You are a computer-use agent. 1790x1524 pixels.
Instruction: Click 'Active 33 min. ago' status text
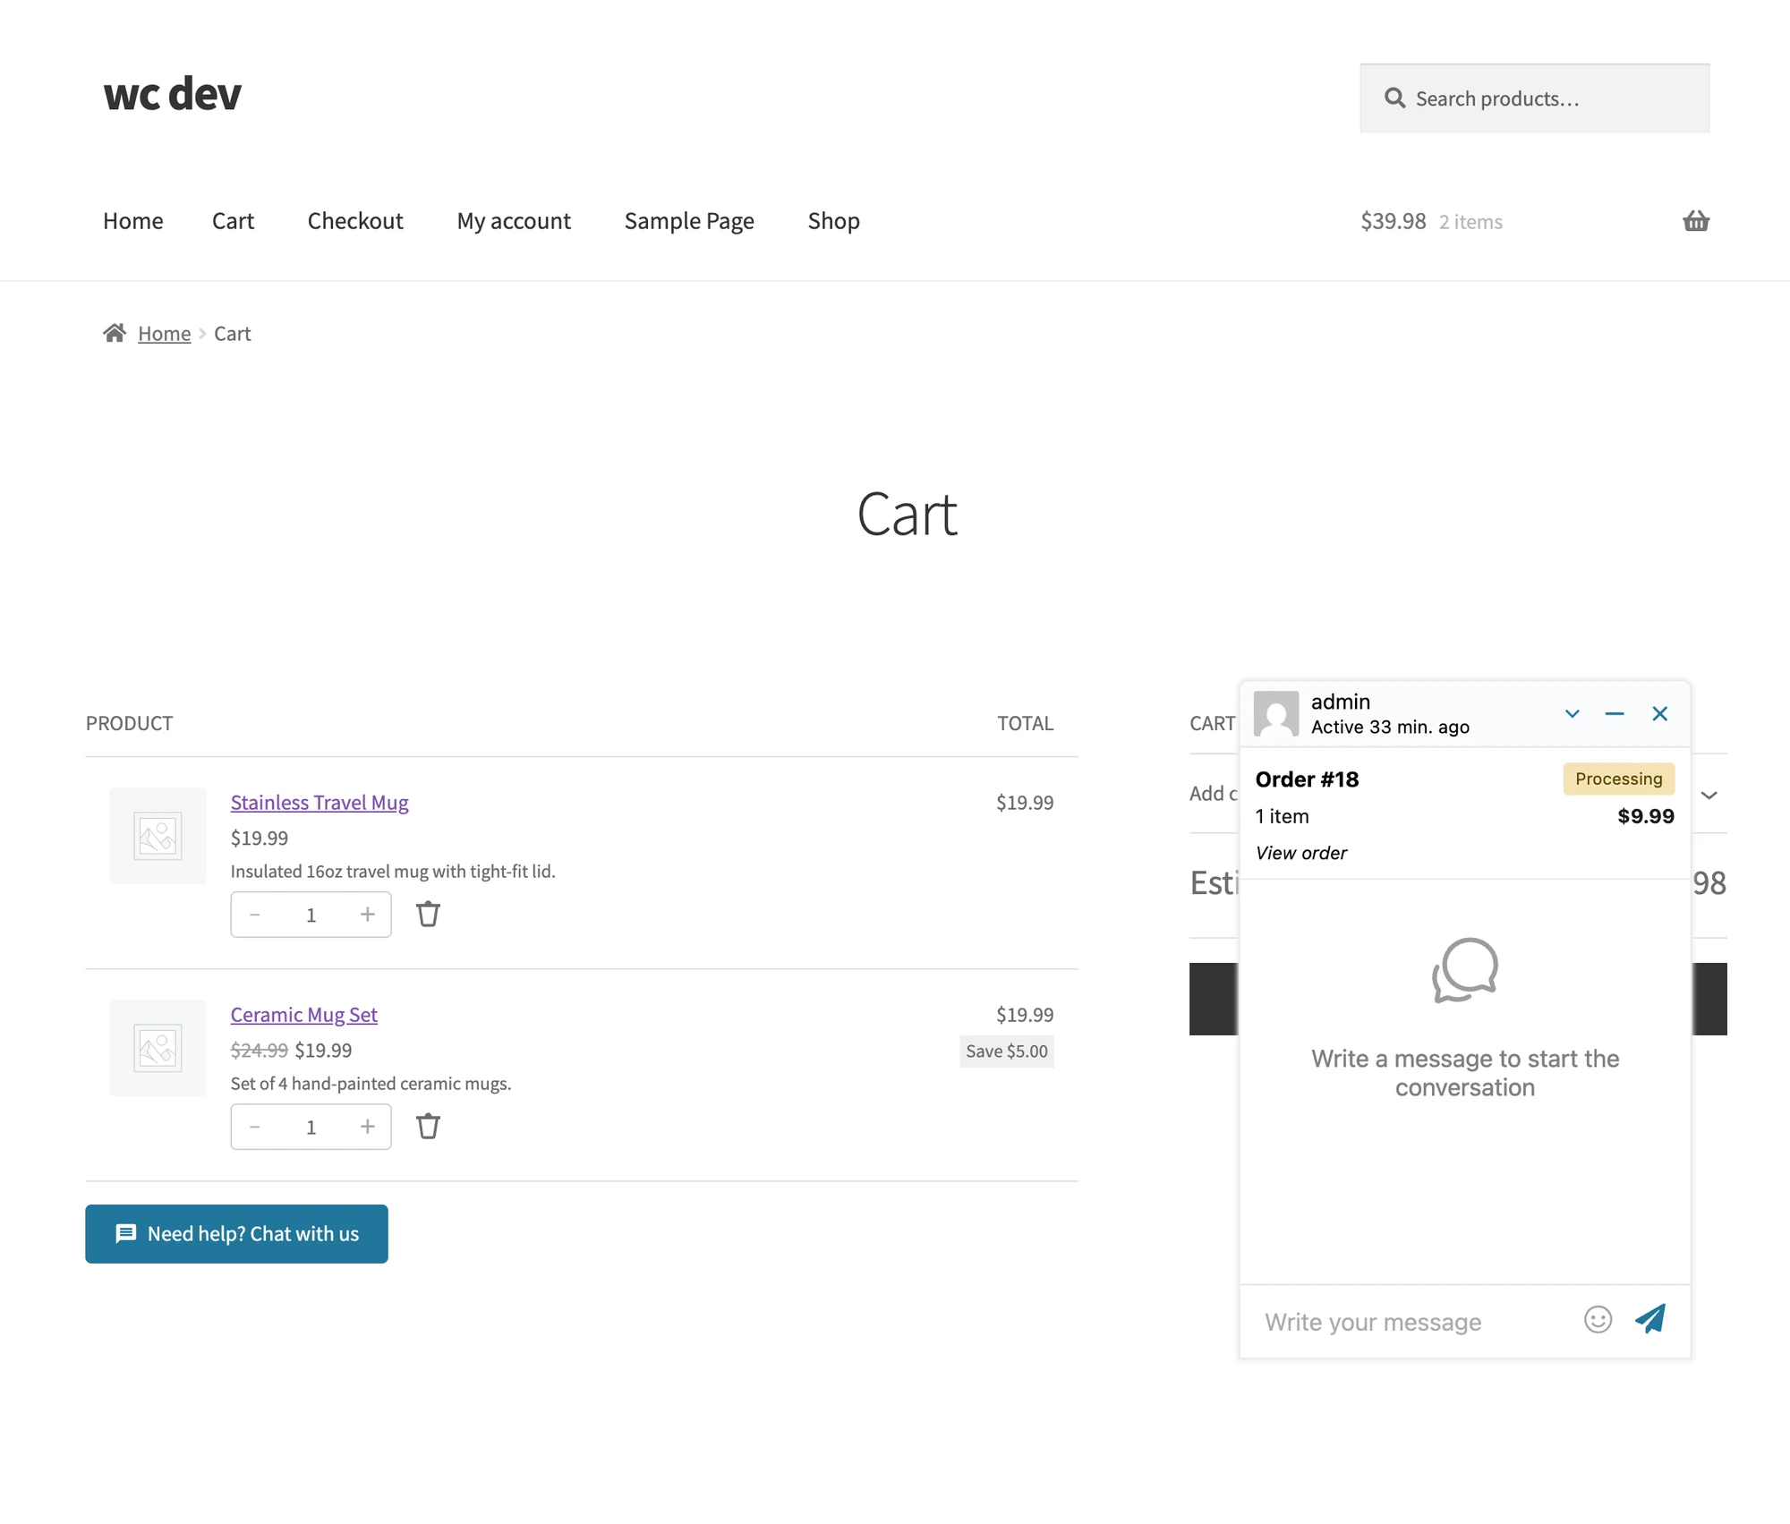1390,727
